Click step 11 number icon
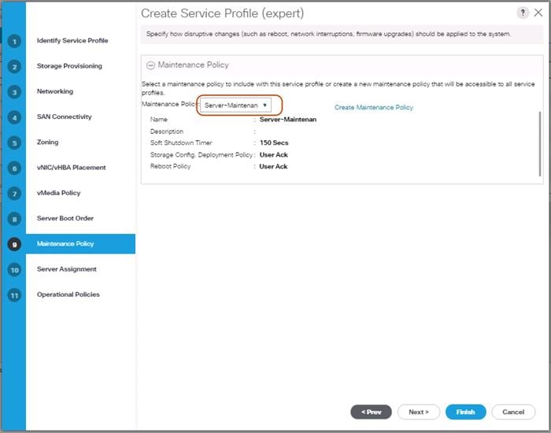Image resolution: width=551 pixels, height=433 pixels. 14,294
